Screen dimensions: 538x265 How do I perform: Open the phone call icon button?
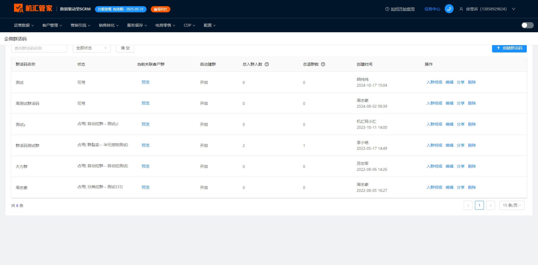[449, 9]
